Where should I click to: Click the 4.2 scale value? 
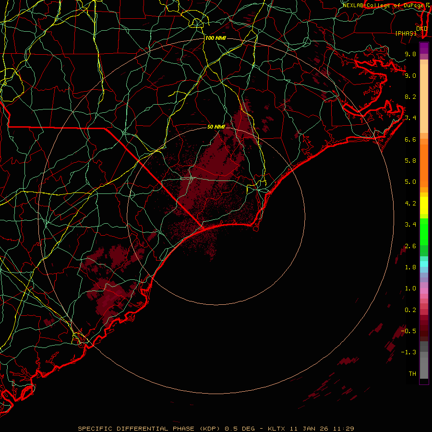(x=410, y=204)
